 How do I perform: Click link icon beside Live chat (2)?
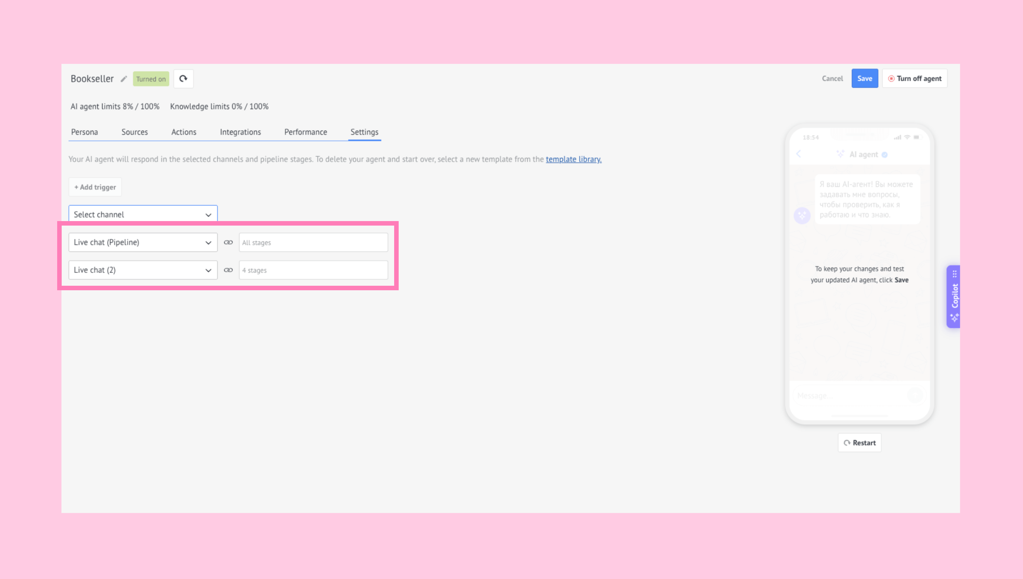pos(228,270)
